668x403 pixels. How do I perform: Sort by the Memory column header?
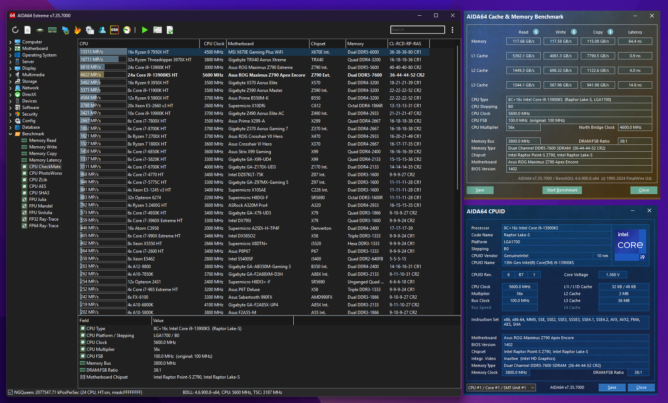tap(366, 44)
